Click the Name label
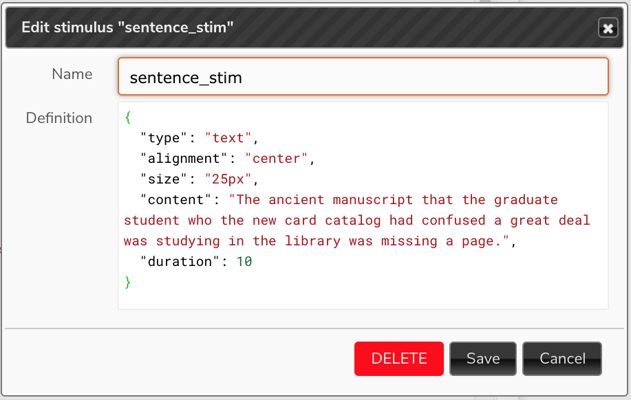This screenshot has width=631, height=400. 72,74
